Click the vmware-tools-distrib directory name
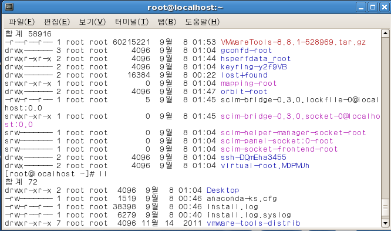The height and width of the screenshot is (231, 391). 254,223
